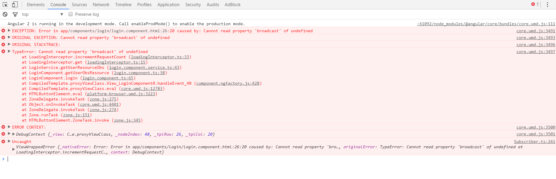This screenshot has width=556, height=179.
Task: Go to the Profiles tab
Action: pyautogui.click(x=144, y=5)
